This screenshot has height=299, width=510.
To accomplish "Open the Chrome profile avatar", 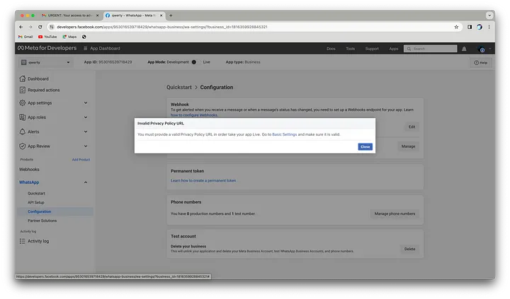I will coord(480,27).
